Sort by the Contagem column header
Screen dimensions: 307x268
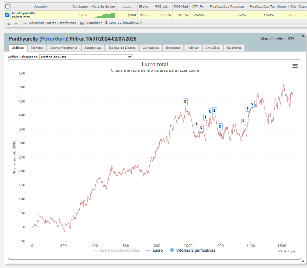(81, 7)
